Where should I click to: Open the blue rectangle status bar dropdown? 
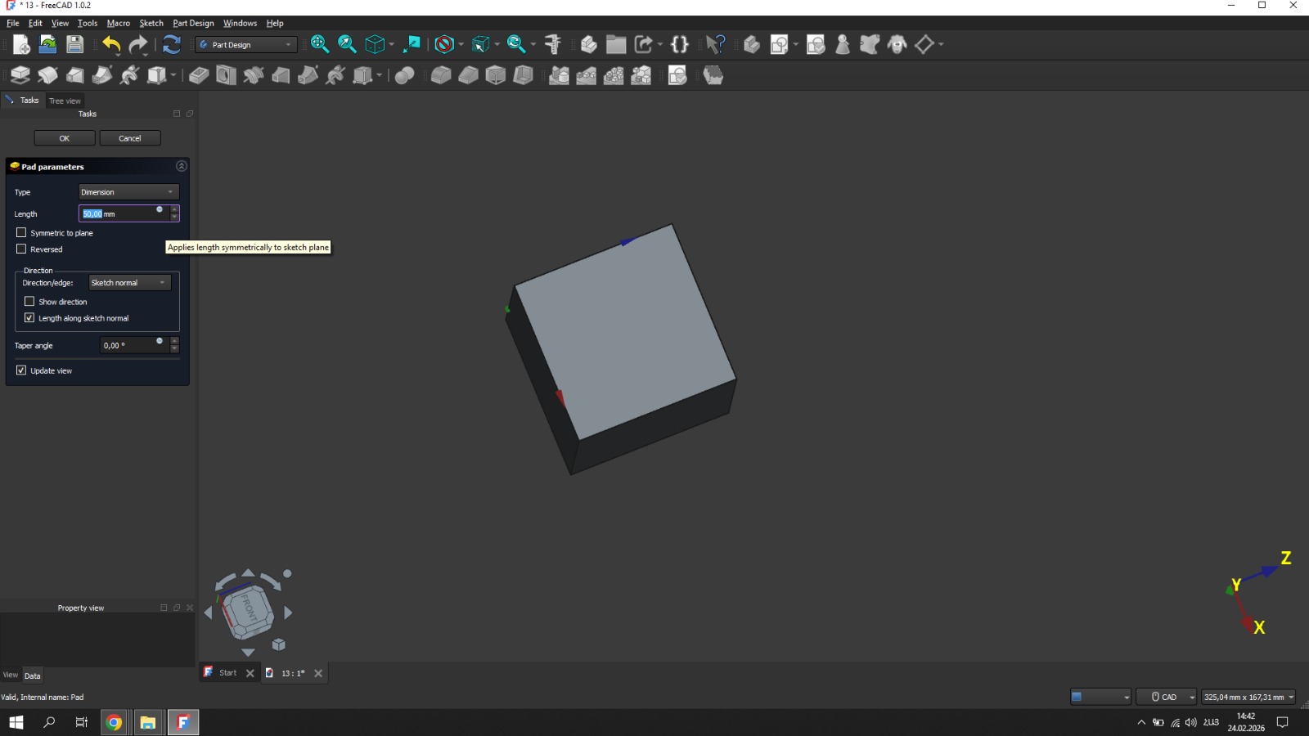coord(1100,697)
